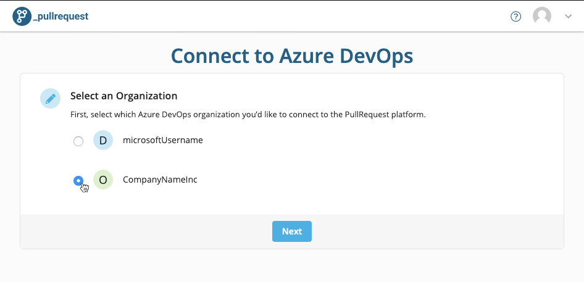Click the user avatar icon
This screenshot has height=282, width=584.
pos(542,17)
